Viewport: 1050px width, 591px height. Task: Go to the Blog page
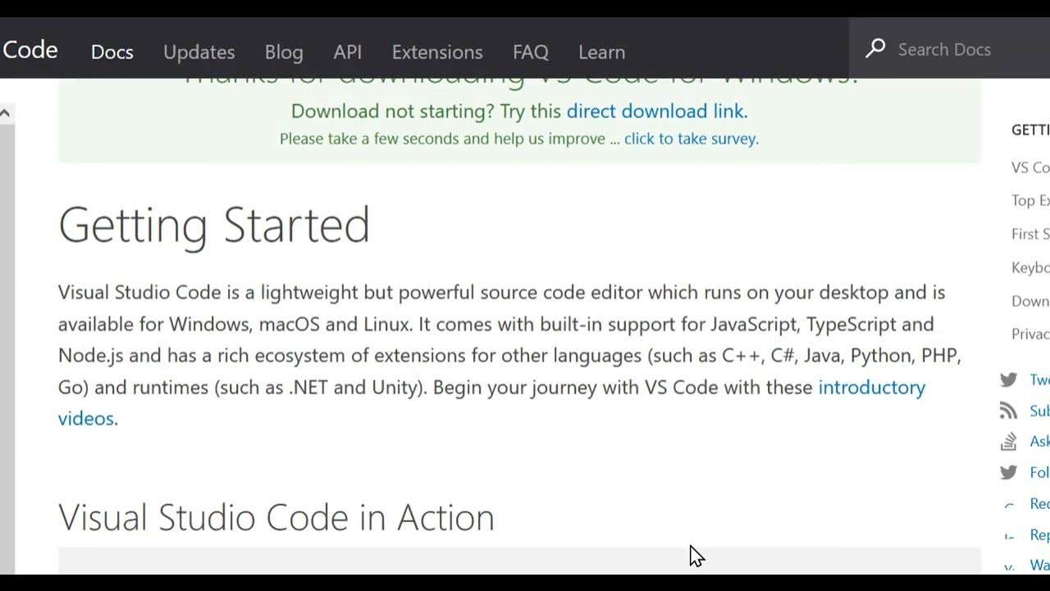click(284, 52)
